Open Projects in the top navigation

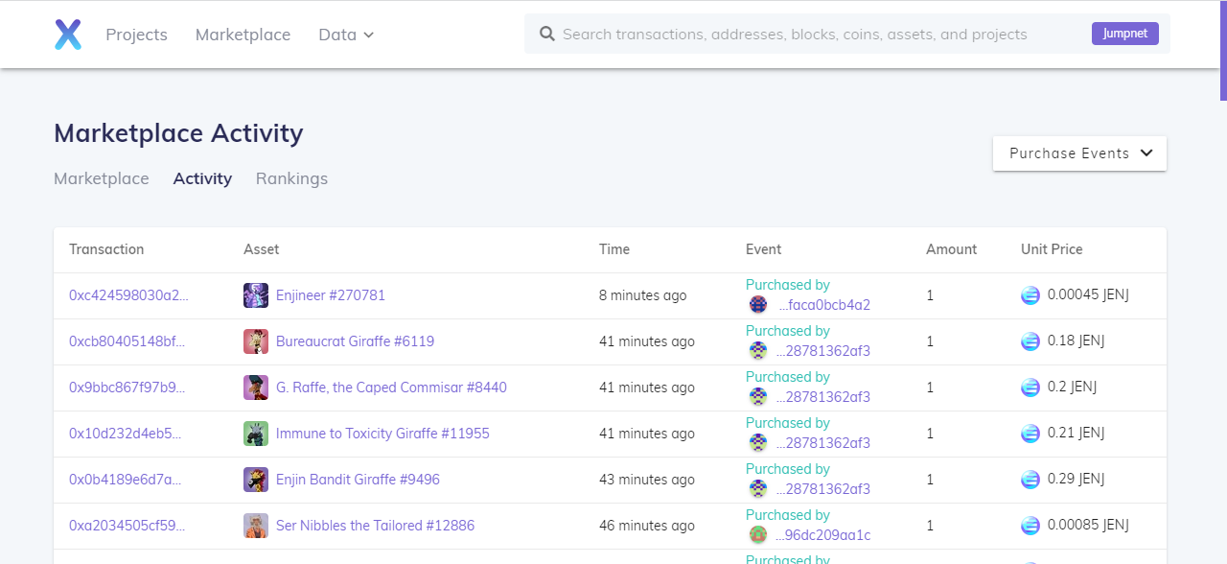tap(136, 35)
